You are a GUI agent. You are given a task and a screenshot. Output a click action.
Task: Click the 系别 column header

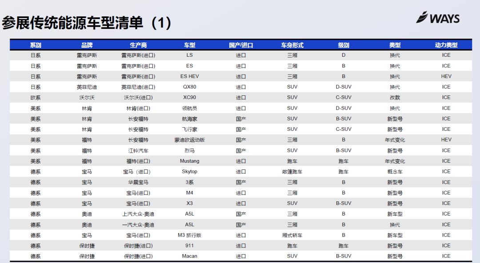click(x=36, y=45)
